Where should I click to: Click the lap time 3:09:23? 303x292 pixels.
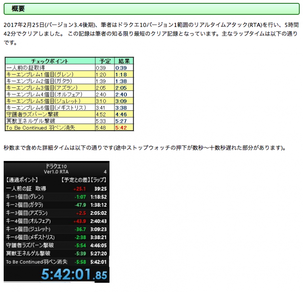click(x=98, y=229)
